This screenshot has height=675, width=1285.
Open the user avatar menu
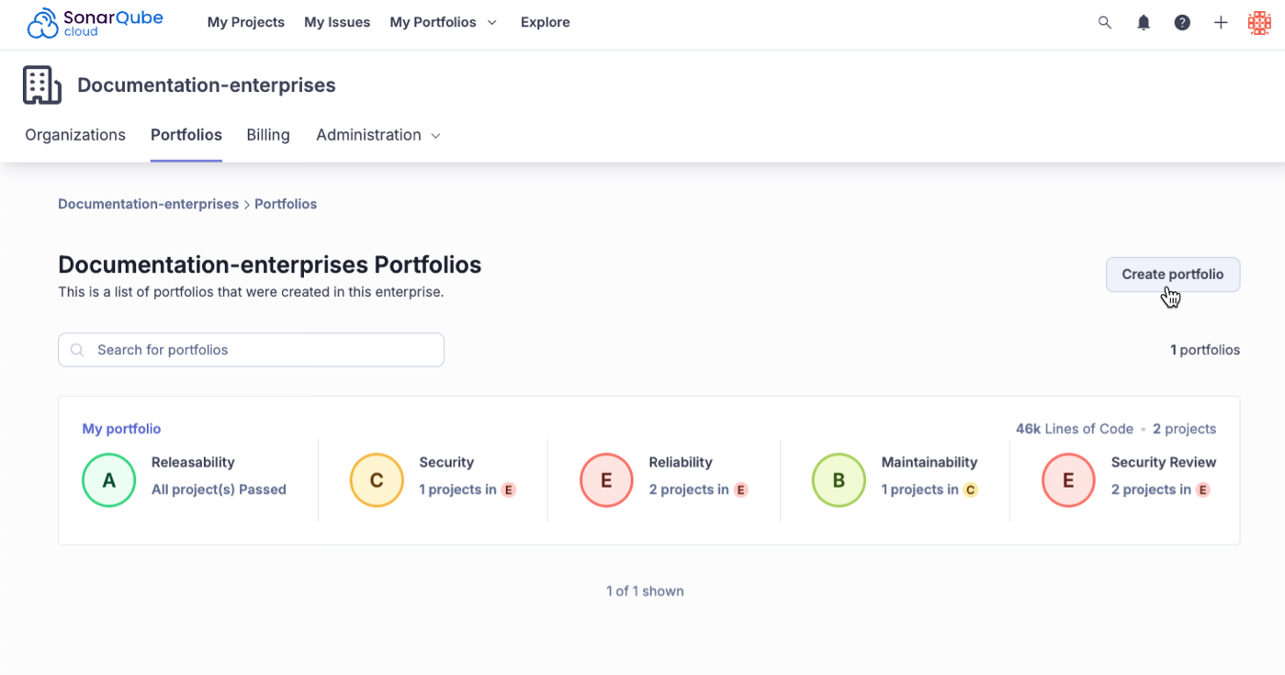click(x=1259, y=23)
